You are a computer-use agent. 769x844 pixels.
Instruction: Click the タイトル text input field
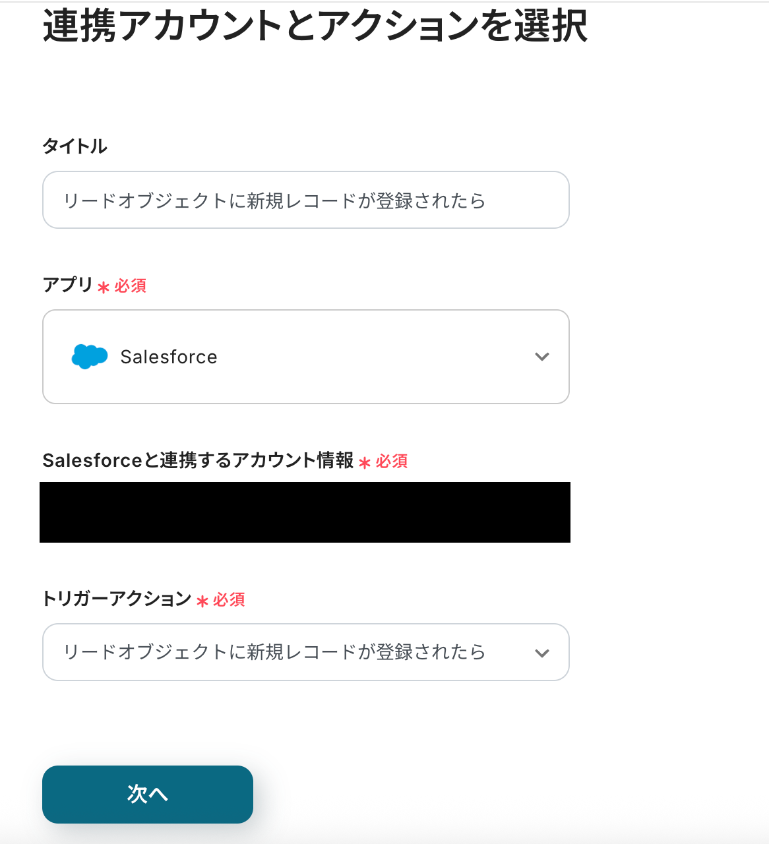click(305, 200)
